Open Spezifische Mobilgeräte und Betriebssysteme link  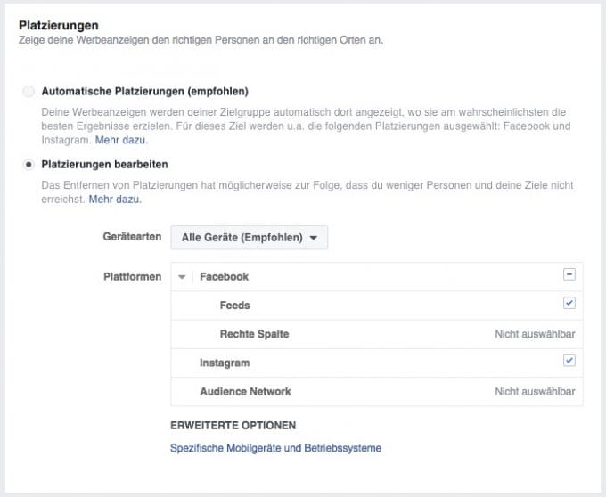point(275,448)
